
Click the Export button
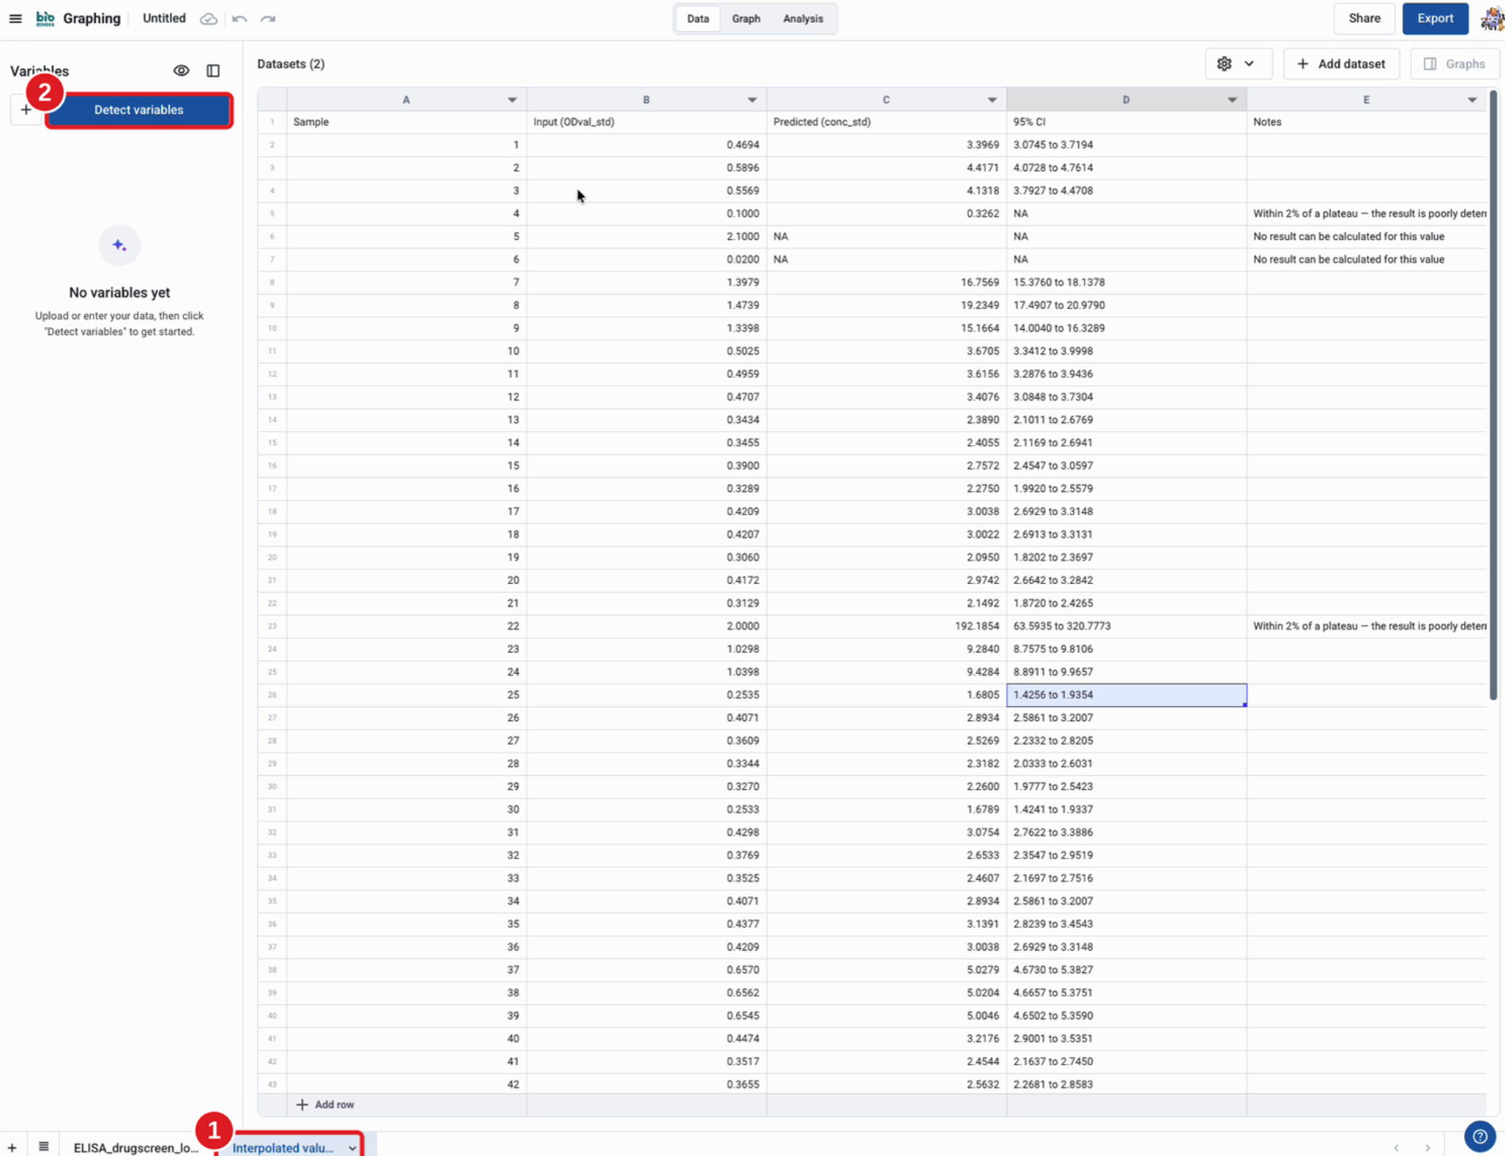click(1435, 18)
